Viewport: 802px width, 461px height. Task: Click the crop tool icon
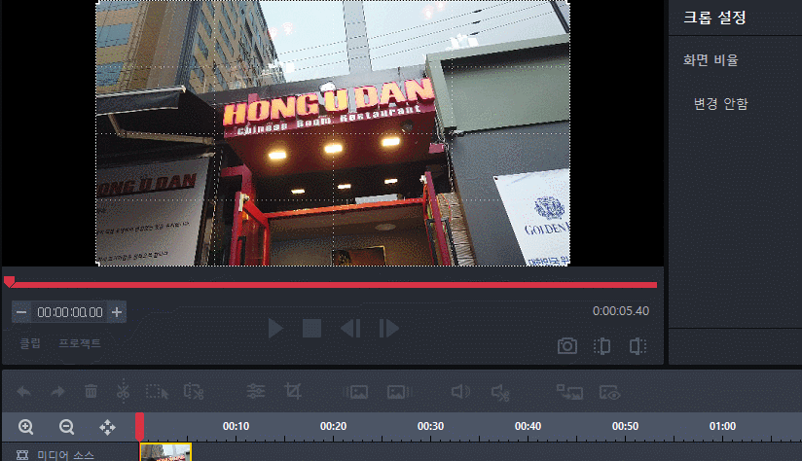(x=293, y=392)
